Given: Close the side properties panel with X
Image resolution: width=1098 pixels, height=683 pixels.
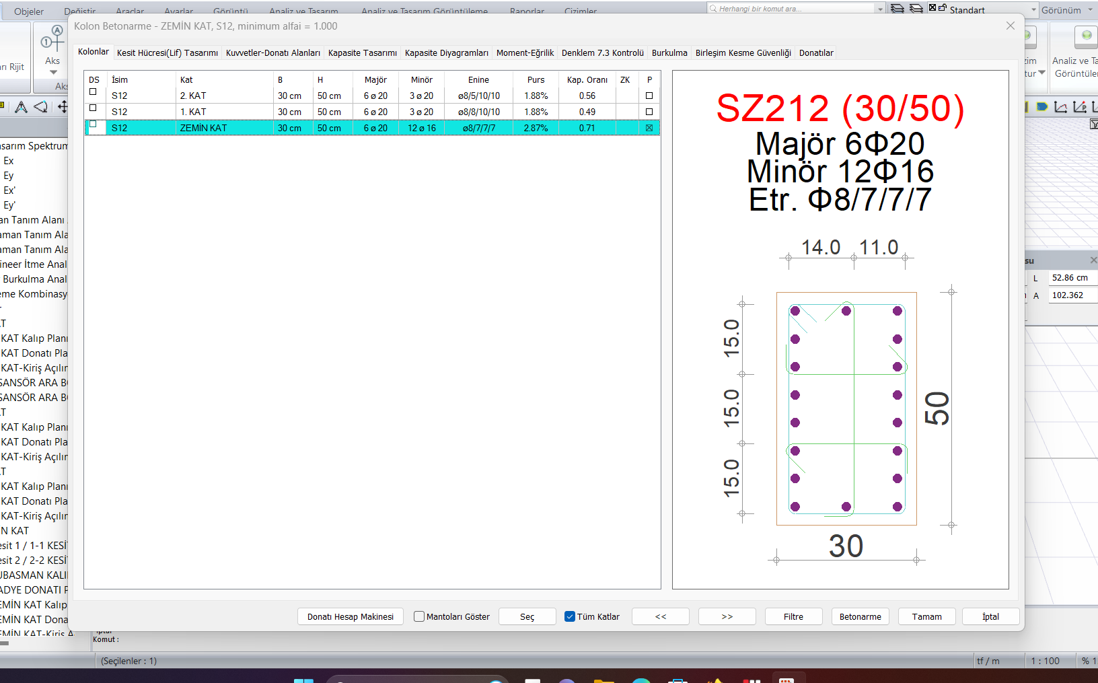Looking at the screenshot, I should click(1093, 260).
